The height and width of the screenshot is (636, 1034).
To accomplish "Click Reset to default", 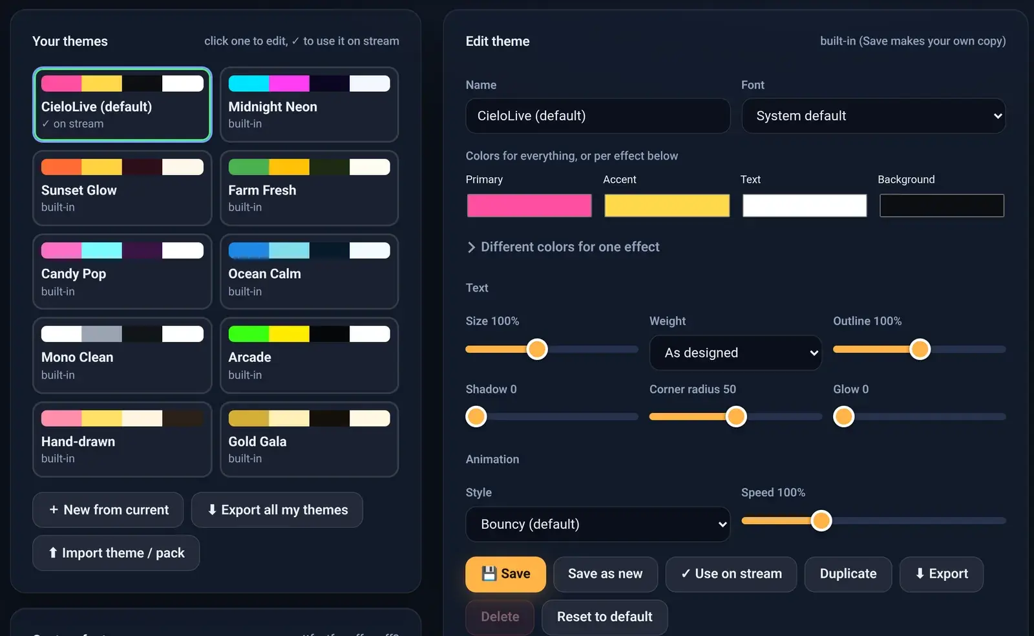I will [x=605, y=617].
